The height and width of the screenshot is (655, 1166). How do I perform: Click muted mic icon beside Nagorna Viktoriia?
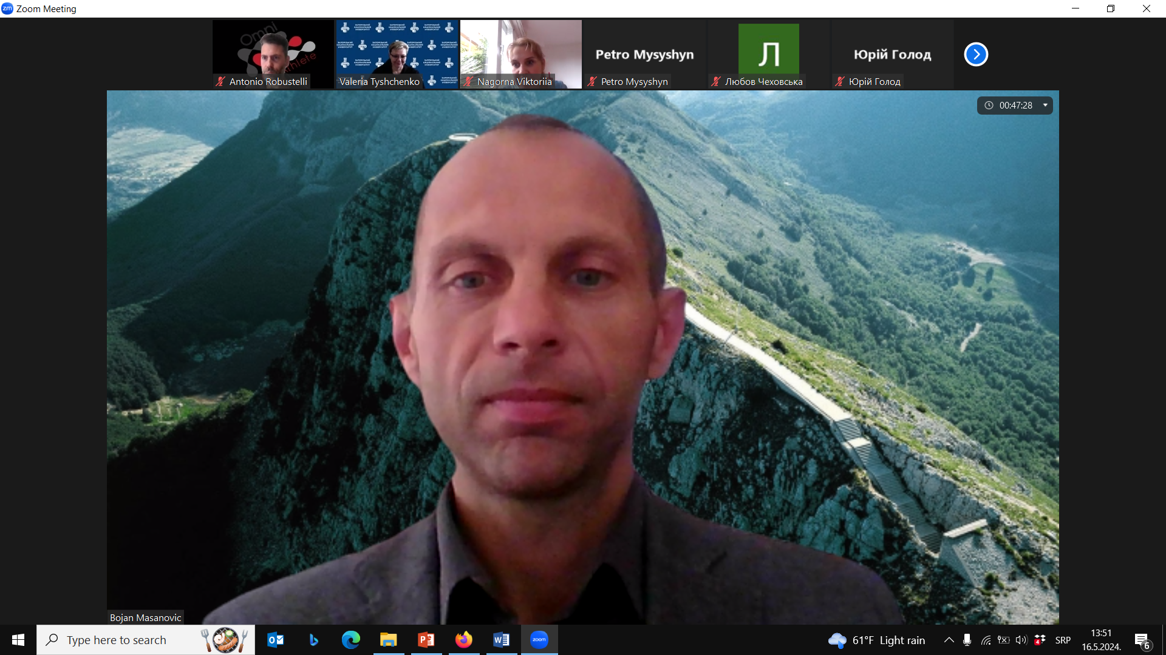(x=468, y=81)
